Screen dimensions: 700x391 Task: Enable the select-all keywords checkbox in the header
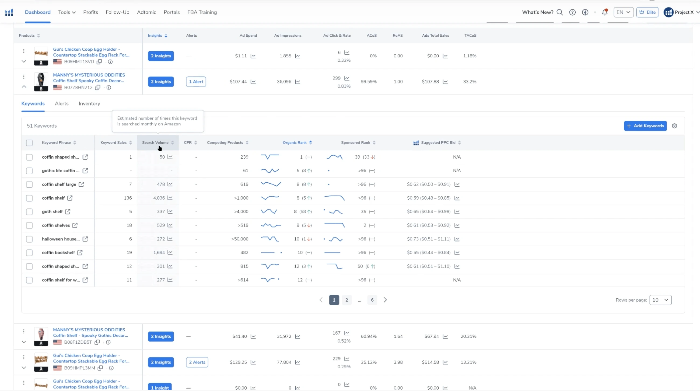point(29,142)
